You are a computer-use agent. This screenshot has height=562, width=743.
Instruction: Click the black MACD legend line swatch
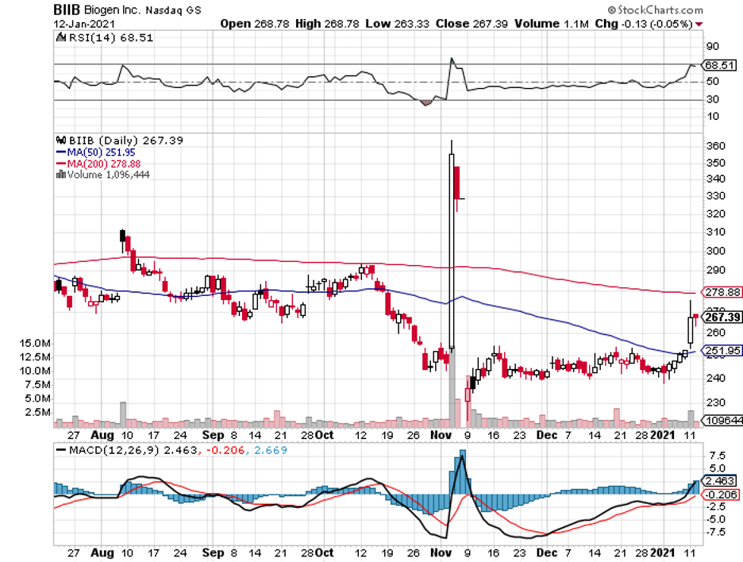tap(61, 450)
